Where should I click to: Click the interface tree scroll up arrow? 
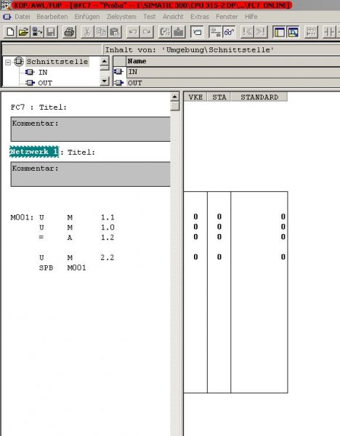(104, 61)
